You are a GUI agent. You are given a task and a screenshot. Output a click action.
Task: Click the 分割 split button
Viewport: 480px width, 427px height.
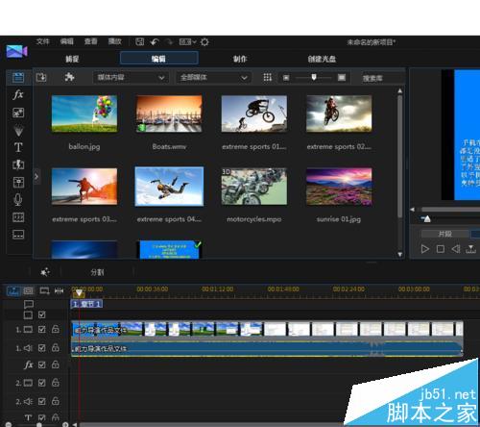point(97,272)
